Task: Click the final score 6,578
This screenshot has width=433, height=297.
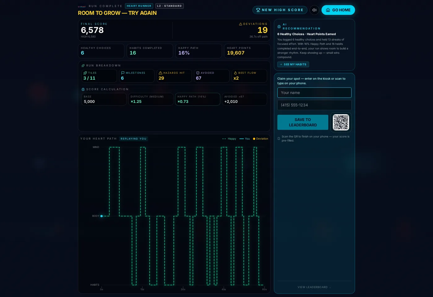Action: tap(92, 30)
